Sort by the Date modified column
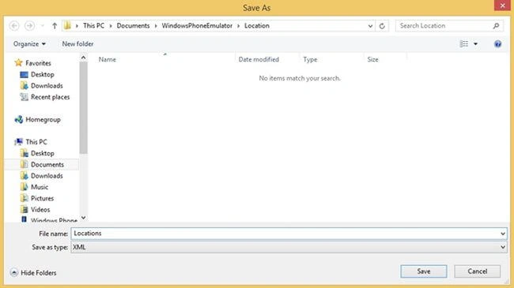514x288 pixels. 259,59
